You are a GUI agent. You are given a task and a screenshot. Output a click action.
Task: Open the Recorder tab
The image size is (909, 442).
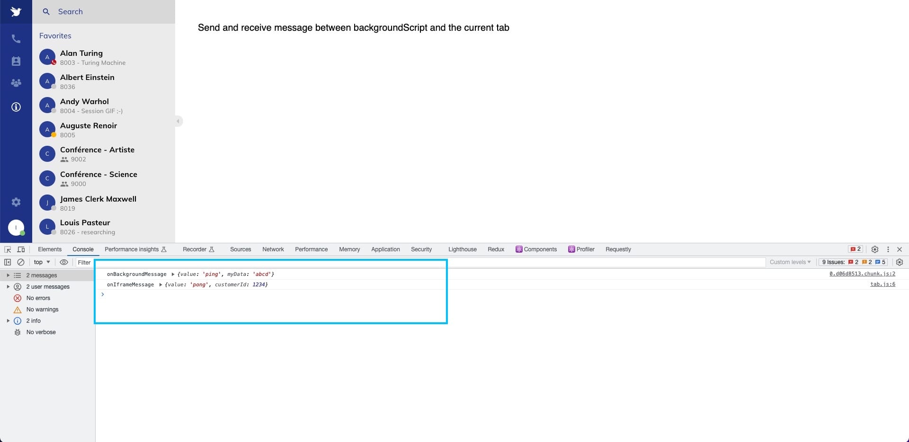pos(198,249)
